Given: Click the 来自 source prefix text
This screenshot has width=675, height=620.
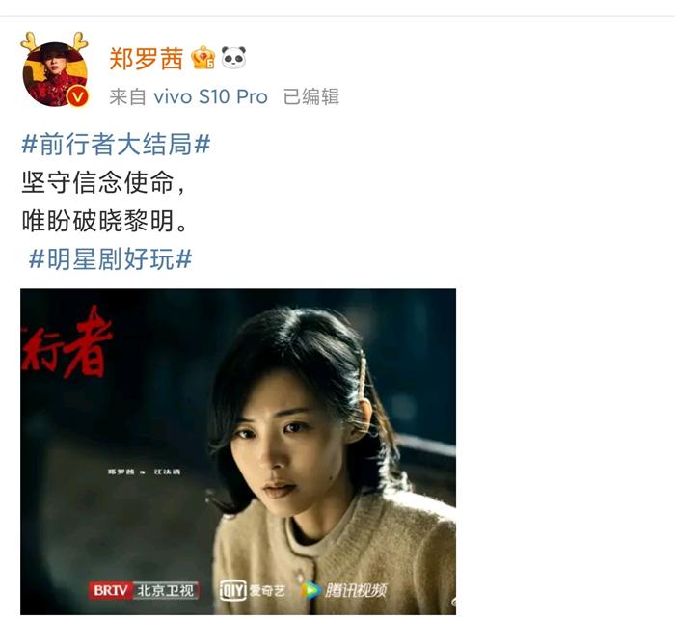Looking at the screenshot, I should (x=128, y=96).
